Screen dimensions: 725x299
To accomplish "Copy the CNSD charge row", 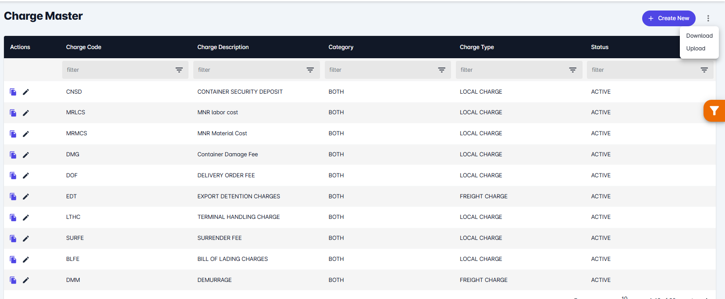I will click(13, 92).
